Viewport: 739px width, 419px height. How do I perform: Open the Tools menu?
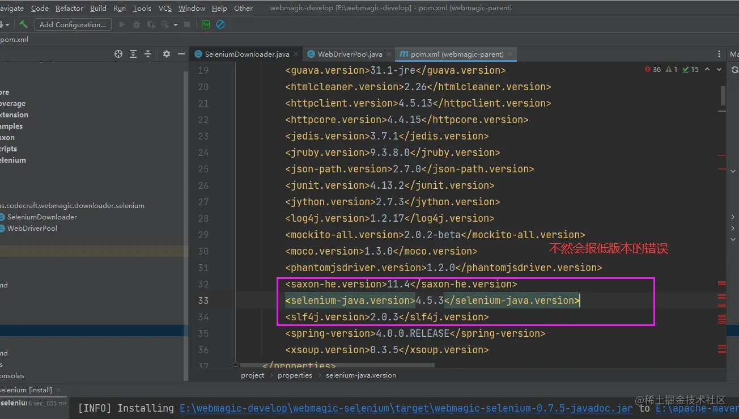(142, 8)
